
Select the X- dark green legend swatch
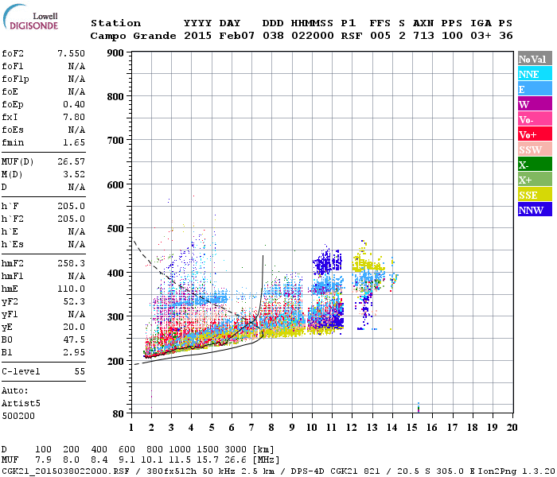[535, 165]
